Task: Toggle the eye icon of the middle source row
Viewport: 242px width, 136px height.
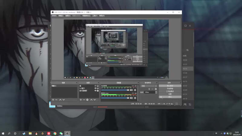Action: pyautogui.click(x=95, y=88)
